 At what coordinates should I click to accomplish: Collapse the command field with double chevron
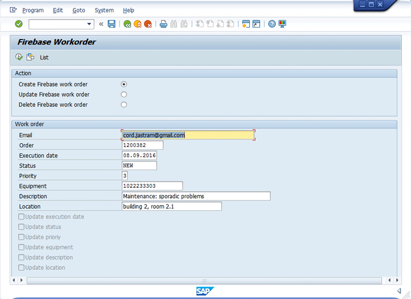pyautogui.click(x=101, y=24)
